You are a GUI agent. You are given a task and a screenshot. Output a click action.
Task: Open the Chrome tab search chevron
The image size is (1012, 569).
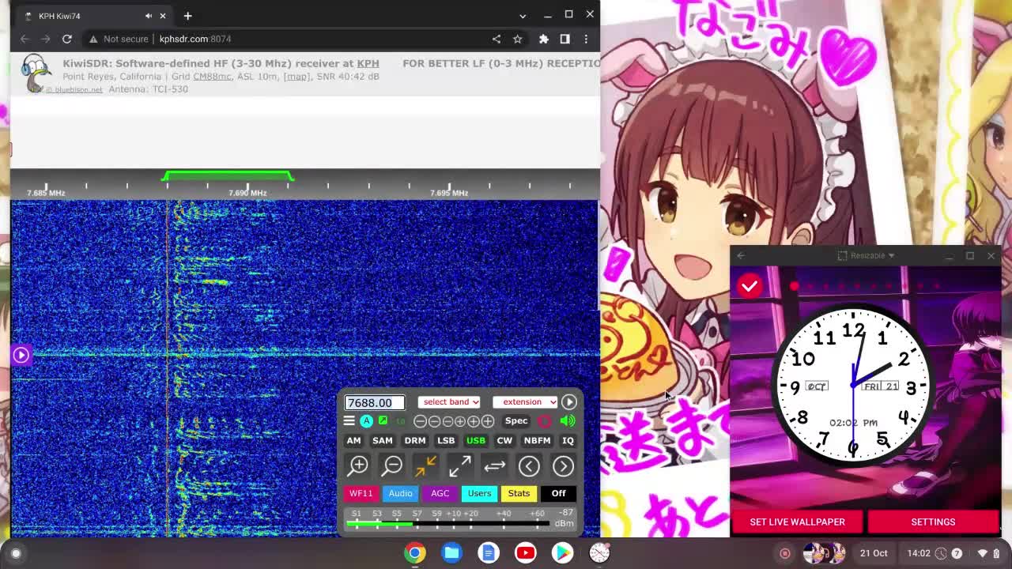click(x=523, y=16)
